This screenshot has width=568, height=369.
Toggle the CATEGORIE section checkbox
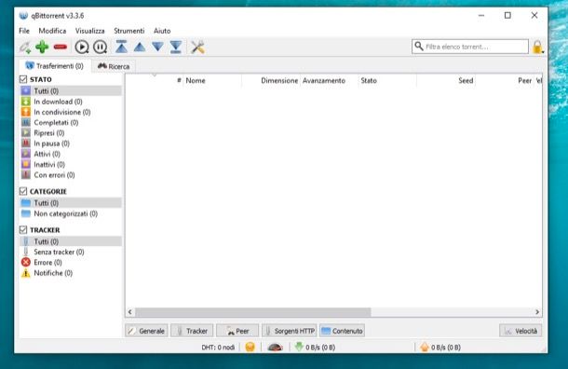pyautogui.click(x=23, y=191)
